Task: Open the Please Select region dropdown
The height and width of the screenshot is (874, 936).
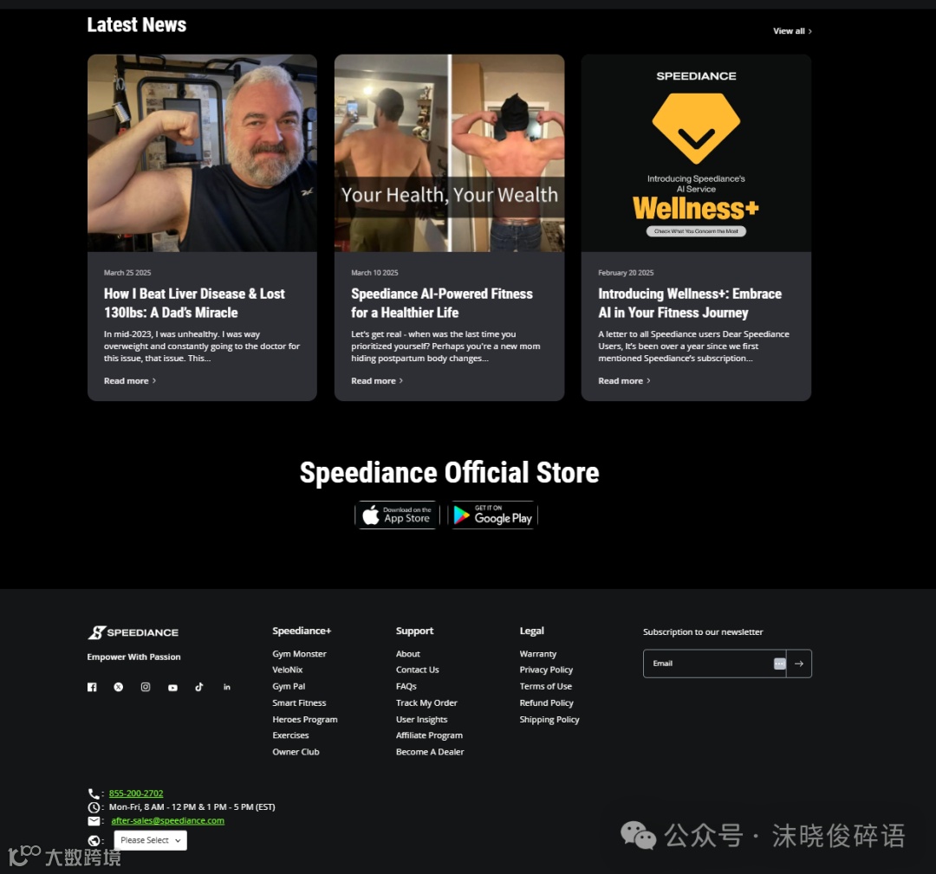Action: 151,840
